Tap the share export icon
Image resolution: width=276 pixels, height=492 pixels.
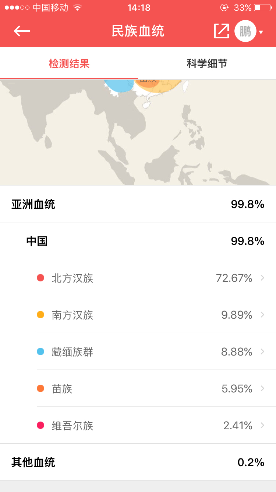click(x=222, y=31)
